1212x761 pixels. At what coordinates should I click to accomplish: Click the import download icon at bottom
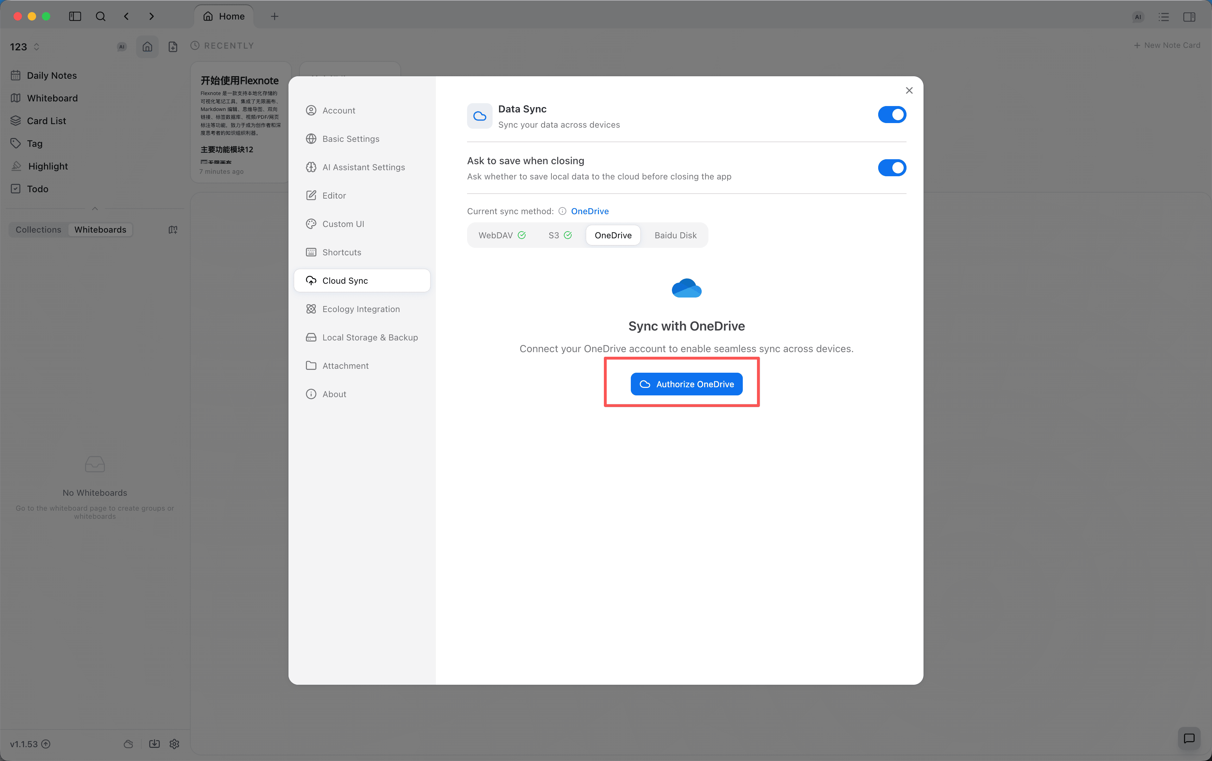coord(155,744)
